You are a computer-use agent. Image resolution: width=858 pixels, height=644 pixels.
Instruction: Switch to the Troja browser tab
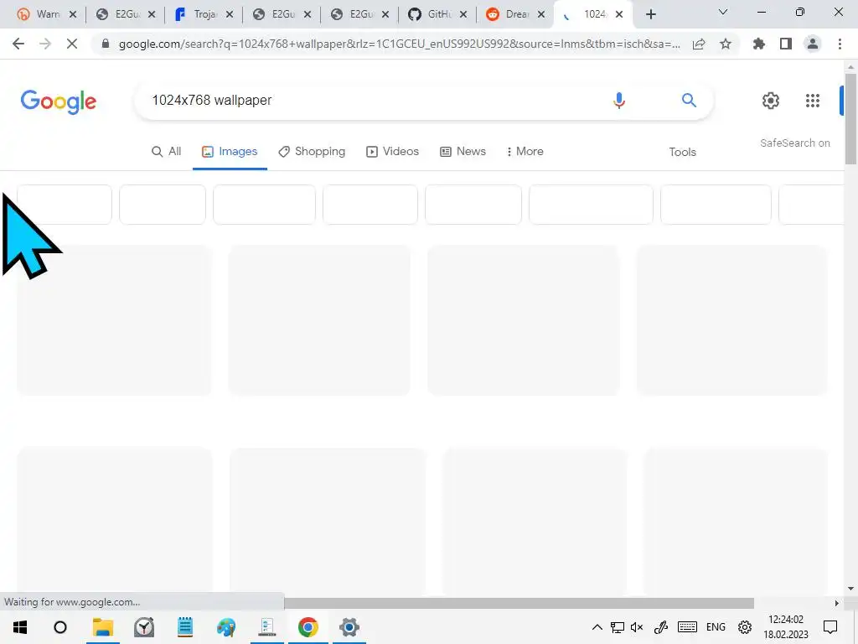203,15
